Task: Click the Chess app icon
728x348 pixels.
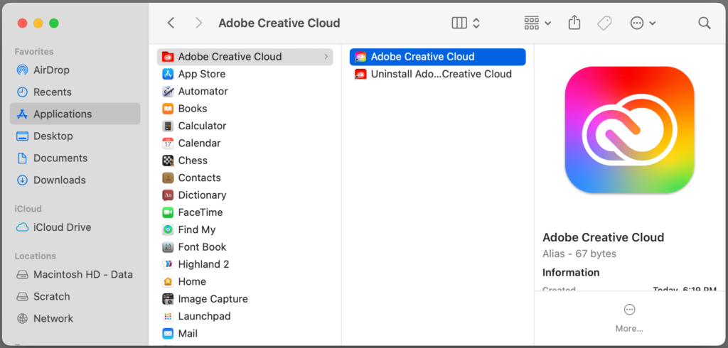Action: 168,161
